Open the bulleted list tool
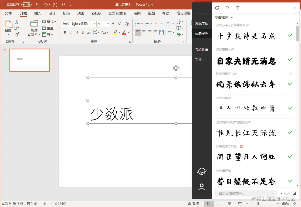 (138, 23)
